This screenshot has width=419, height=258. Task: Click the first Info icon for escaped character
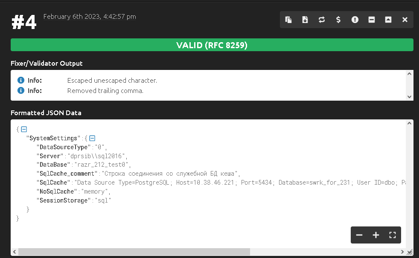[21, 80]
